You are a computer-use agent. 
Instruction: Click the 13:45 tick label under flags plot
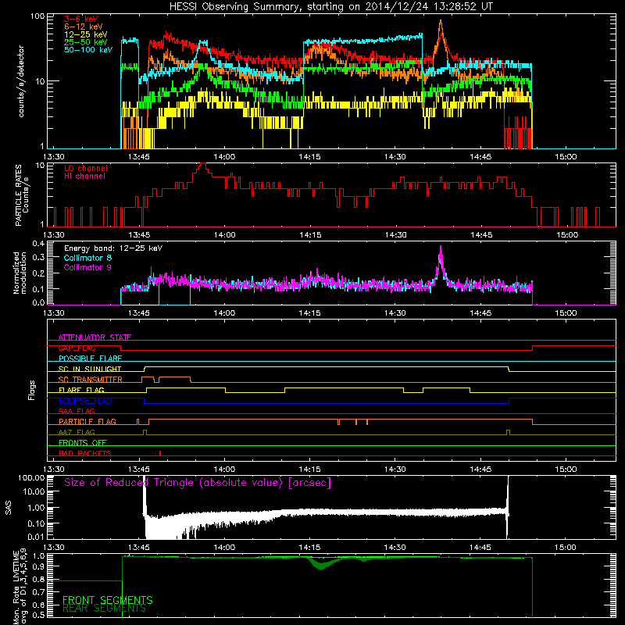139,470
